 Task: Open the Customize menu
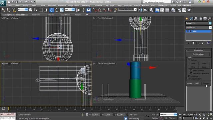point(98,5)
